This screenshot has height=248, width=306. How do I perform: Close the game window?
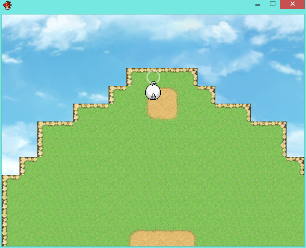[x=292, y=4]
